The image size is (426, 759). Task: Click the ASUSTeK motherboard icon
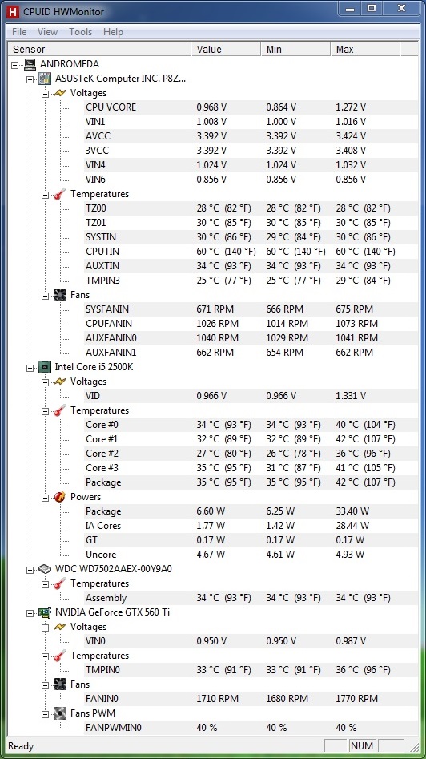(45, 79)
